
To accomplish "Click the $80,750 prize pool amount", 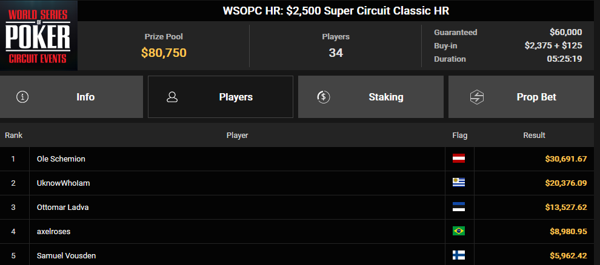I will pyautogui.click(x=164, y=53).
